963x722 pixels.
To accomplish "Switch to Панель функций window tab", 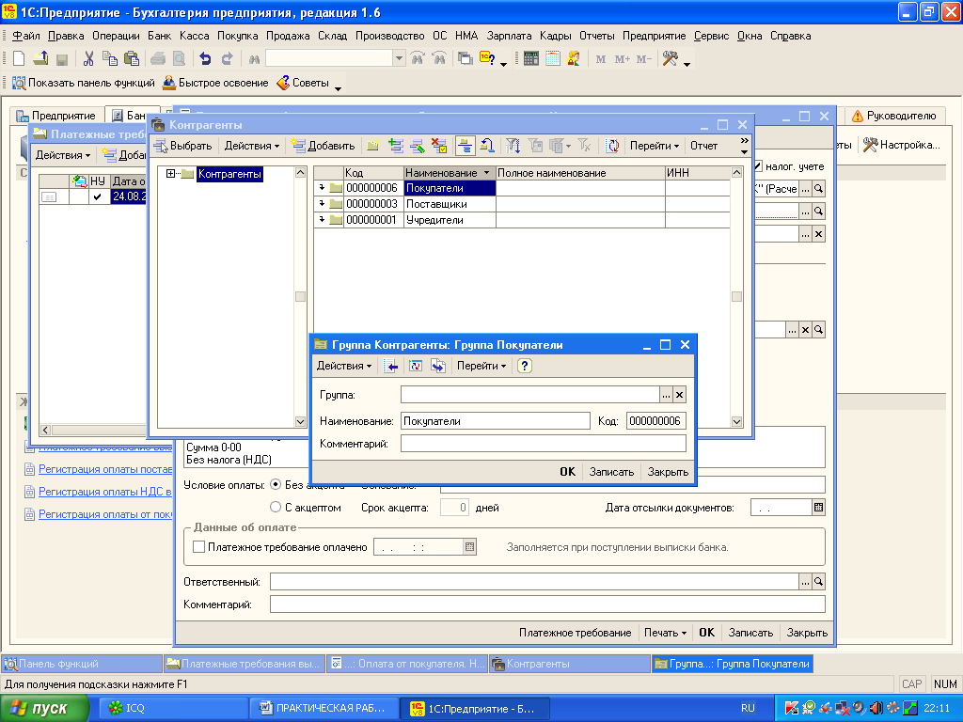I will coord(82,664).
